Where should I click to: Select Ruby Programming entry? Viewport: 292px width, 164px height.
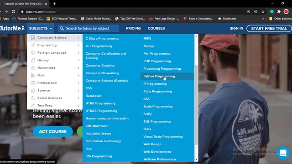tap(157, 91)
